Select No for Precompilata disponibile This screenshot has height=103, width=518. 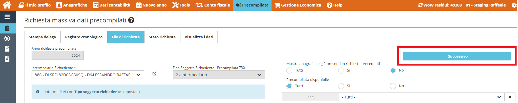[393, 86]
